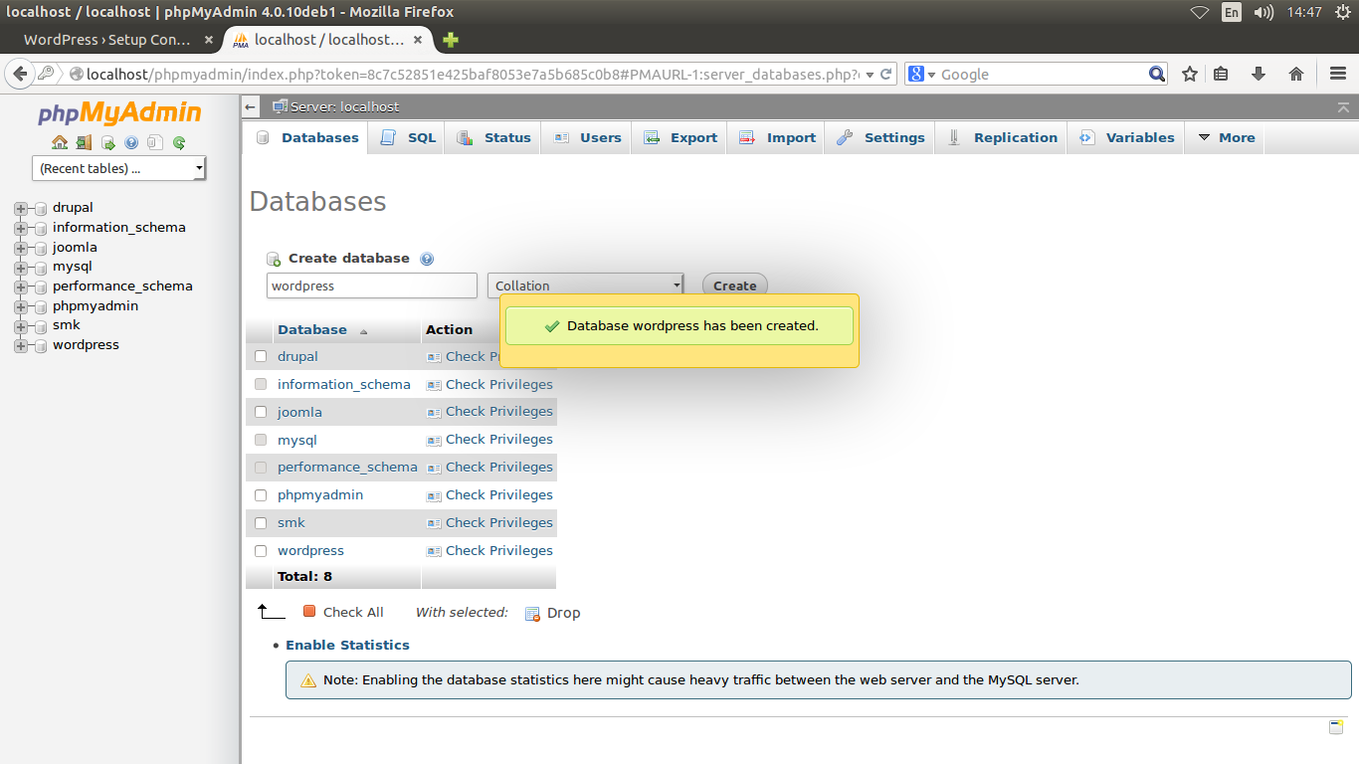
Task: Open the More tab dropdown
Action: (x=1226, y=137)
